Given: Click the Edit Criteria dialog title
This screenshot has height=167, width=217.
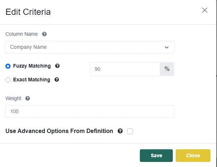Looking at the screenshot, I should [28, 12].
